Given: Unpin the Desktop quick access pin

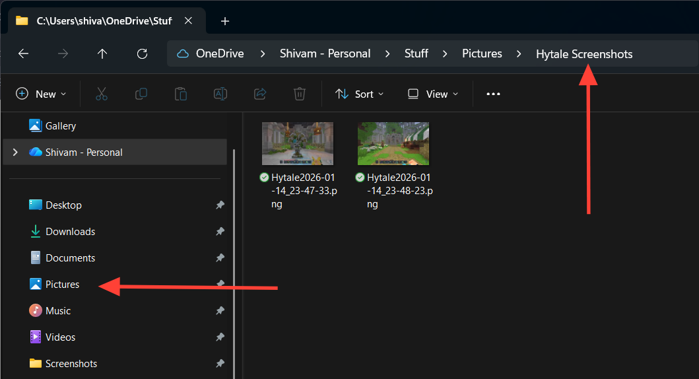Looking at the screenshot, I should pos(220,205).
